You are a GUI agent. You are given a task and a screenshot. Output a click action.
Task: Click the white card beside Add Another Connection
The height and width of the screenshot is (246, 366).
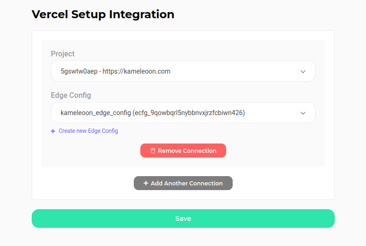280,183
